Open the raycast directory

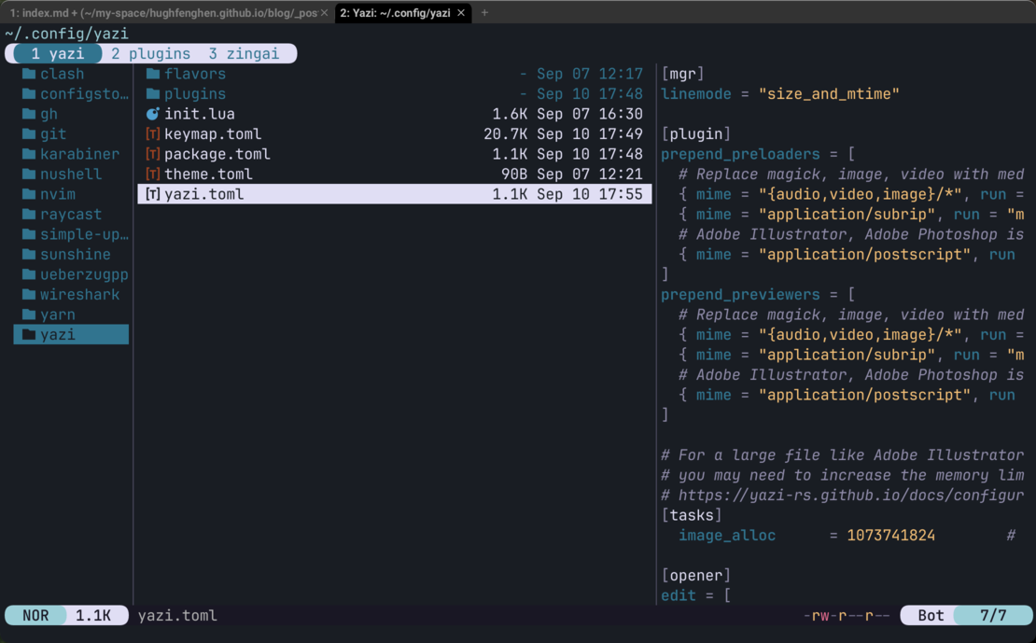pos(71,214)
